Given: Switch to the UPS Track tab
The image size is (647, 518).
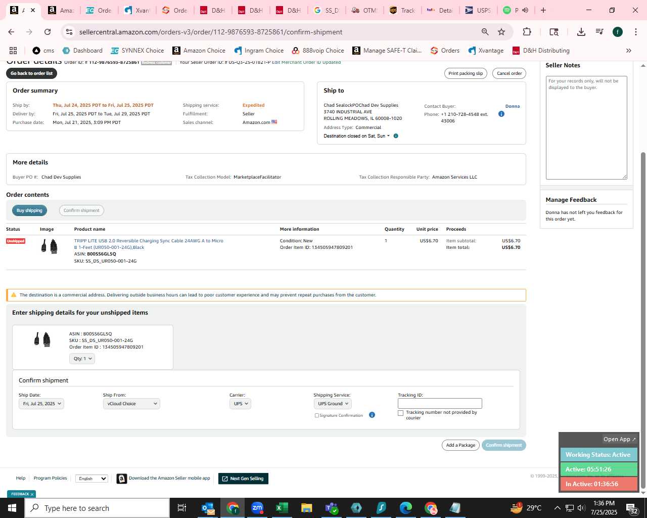Looking at the screenshot, I should point(402,10).
